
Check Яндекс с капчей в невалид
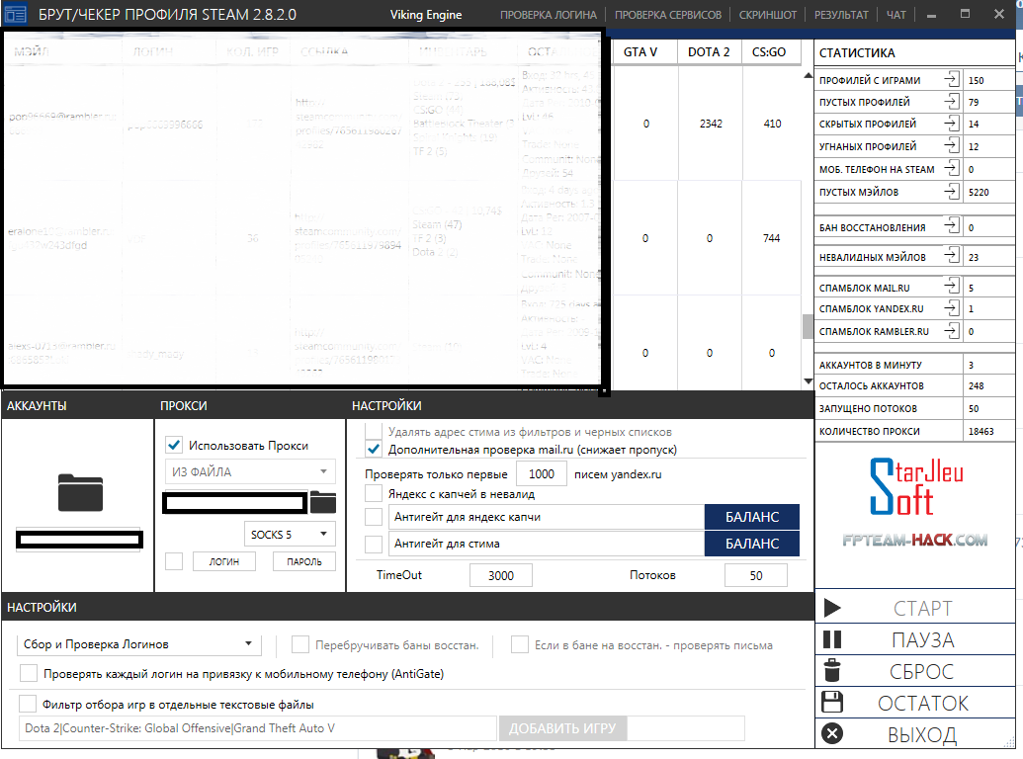pos(374,493)
